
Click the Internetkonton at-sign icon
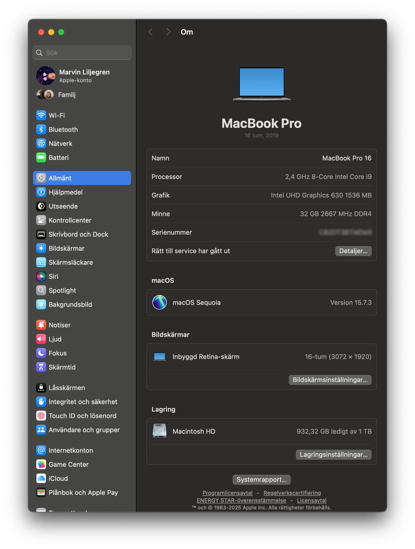click(x=41, y=450)
